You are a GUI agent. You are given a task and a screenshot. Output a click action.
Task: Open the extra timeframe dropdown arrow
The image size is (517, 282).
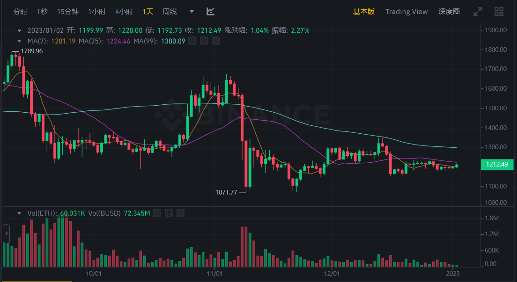coord(191,11)
